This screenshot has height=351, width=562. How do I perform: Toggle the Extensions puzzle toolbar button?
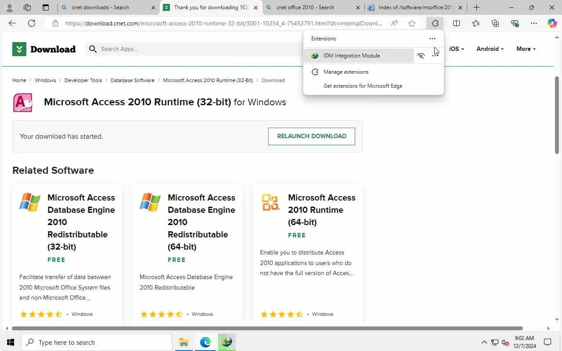pos(435,23)
